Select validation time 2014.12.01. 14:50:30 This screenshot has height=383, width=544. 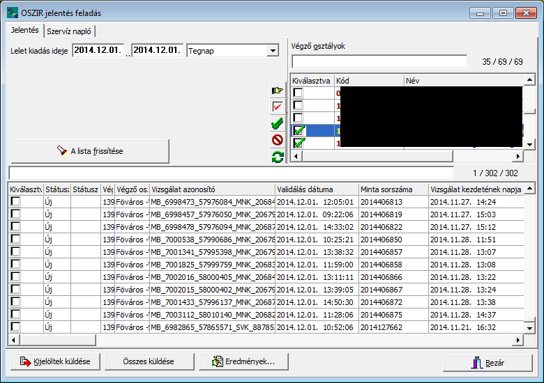(x=317, y=302)
